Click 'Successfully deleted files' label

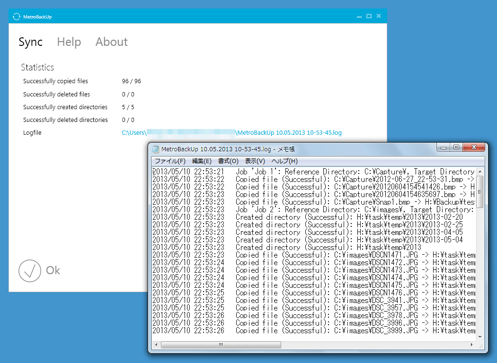tap(56, 95)
